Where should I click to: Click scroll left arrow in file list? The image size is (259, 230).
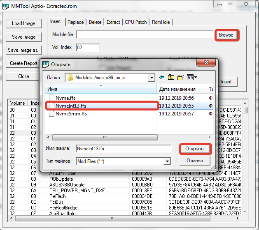48,138
